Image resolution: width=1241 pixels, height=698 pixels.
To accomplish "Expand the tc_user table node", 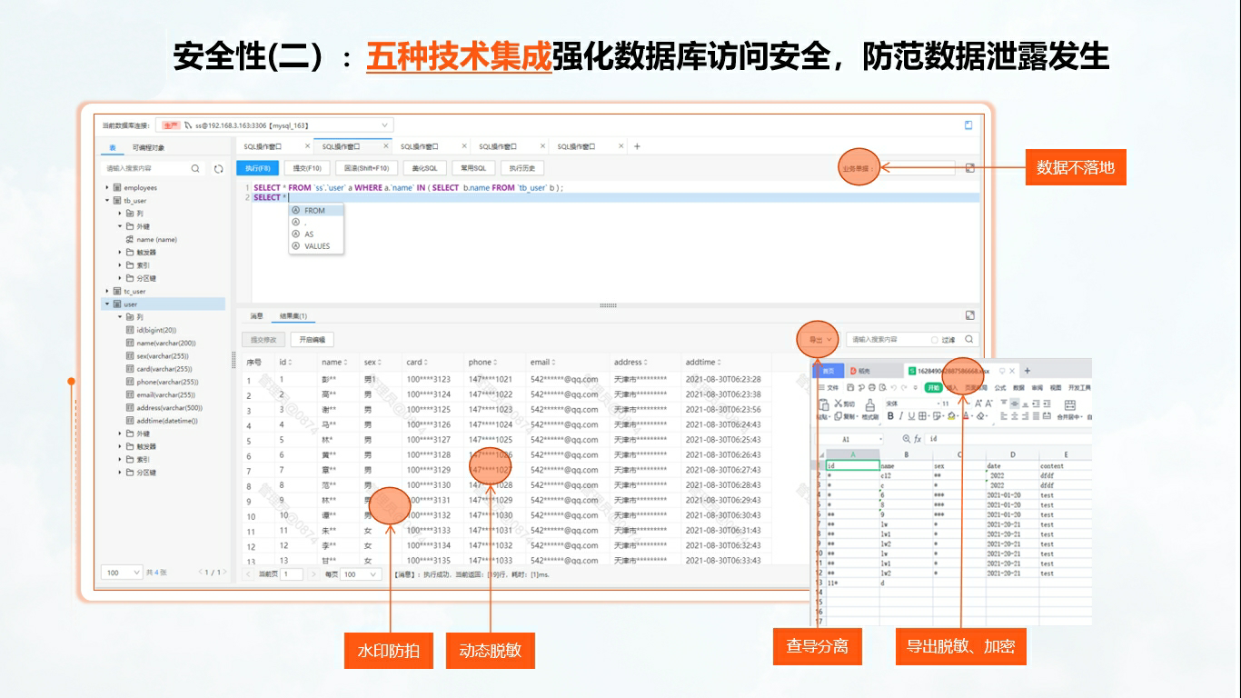I will [x=107, y=292].
